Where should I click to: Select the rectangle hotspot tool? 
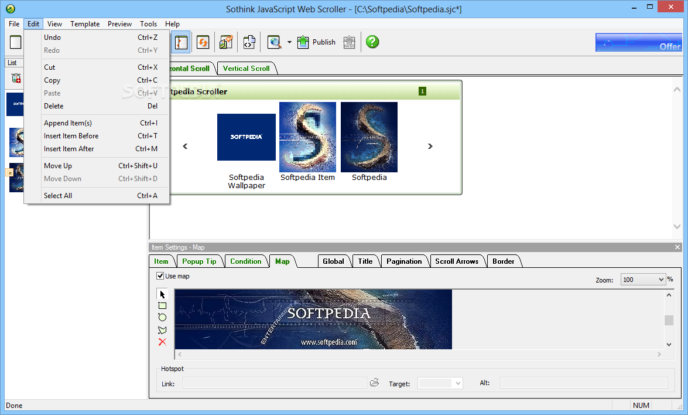[x=162, y=305]
